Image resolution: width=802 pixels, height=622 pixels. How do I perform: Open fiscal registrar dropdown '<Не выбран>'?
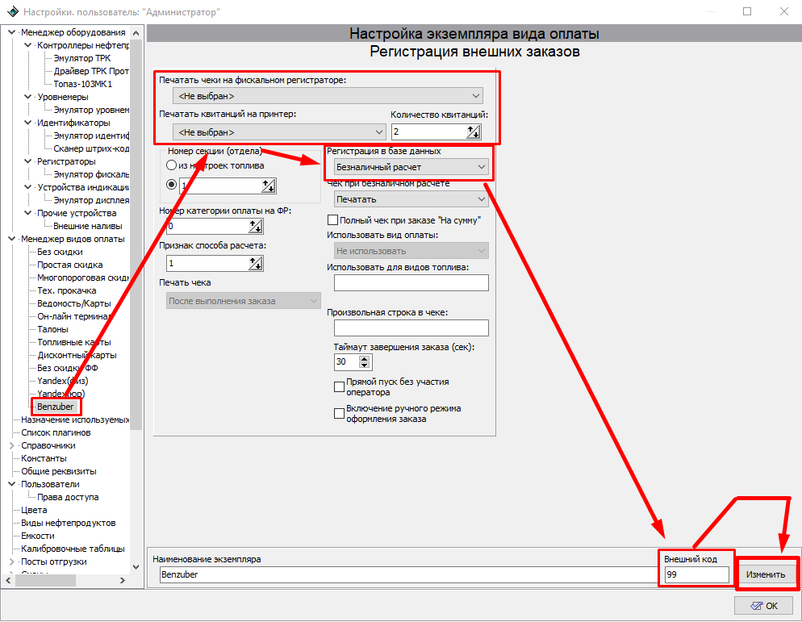point(328,96)
